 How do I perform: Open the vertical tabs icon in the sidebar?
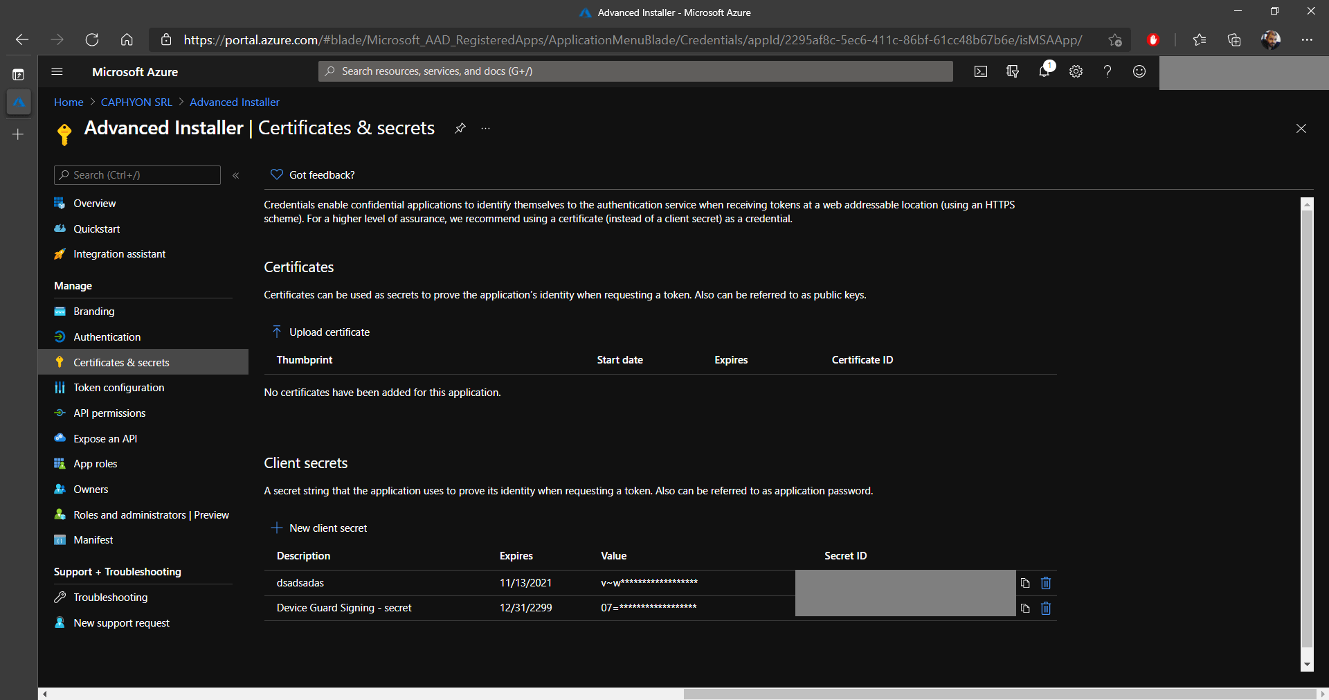[x=19, y=74]
